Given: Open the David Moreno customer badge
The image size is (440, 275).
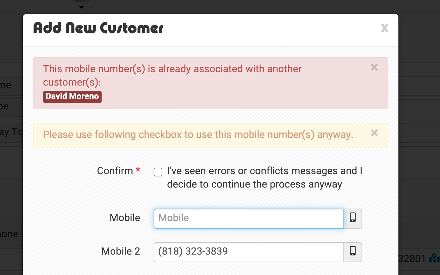Looking at the screenshot, I should point(72,97).
